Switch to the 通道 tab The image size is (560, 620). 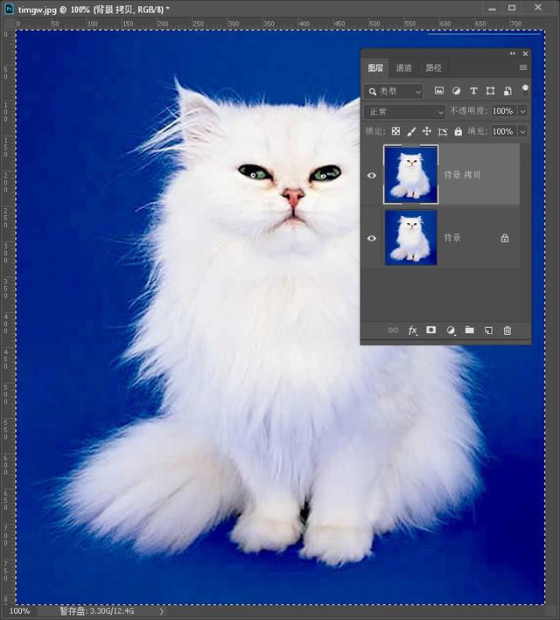point(403,68)
